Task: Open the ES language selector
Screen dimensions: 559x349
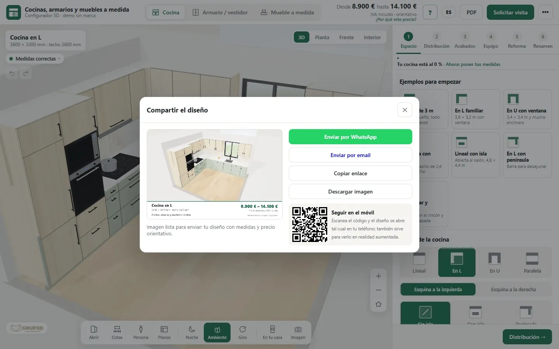Action: (x=449, y=12)
